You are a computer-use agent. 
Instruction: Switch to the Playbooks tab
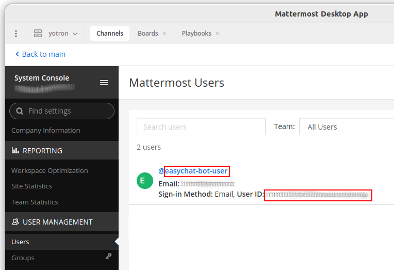coord(196,33)
